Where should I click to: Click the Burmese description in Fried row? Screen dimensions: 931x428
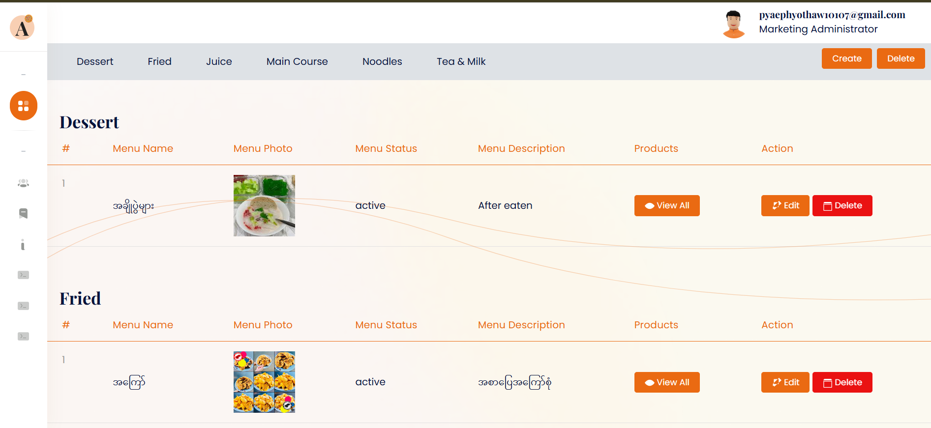pyautogui.click(x=514, y=382)
